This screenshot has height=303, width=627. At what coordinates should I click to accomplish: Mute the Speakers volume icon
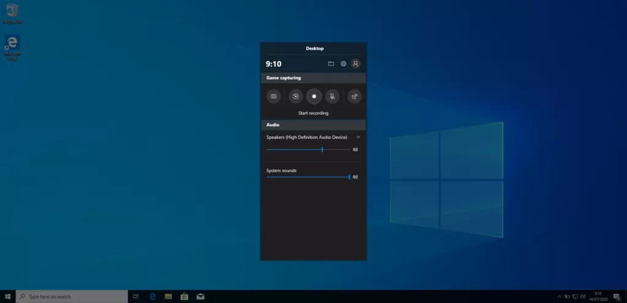point(355,149)
